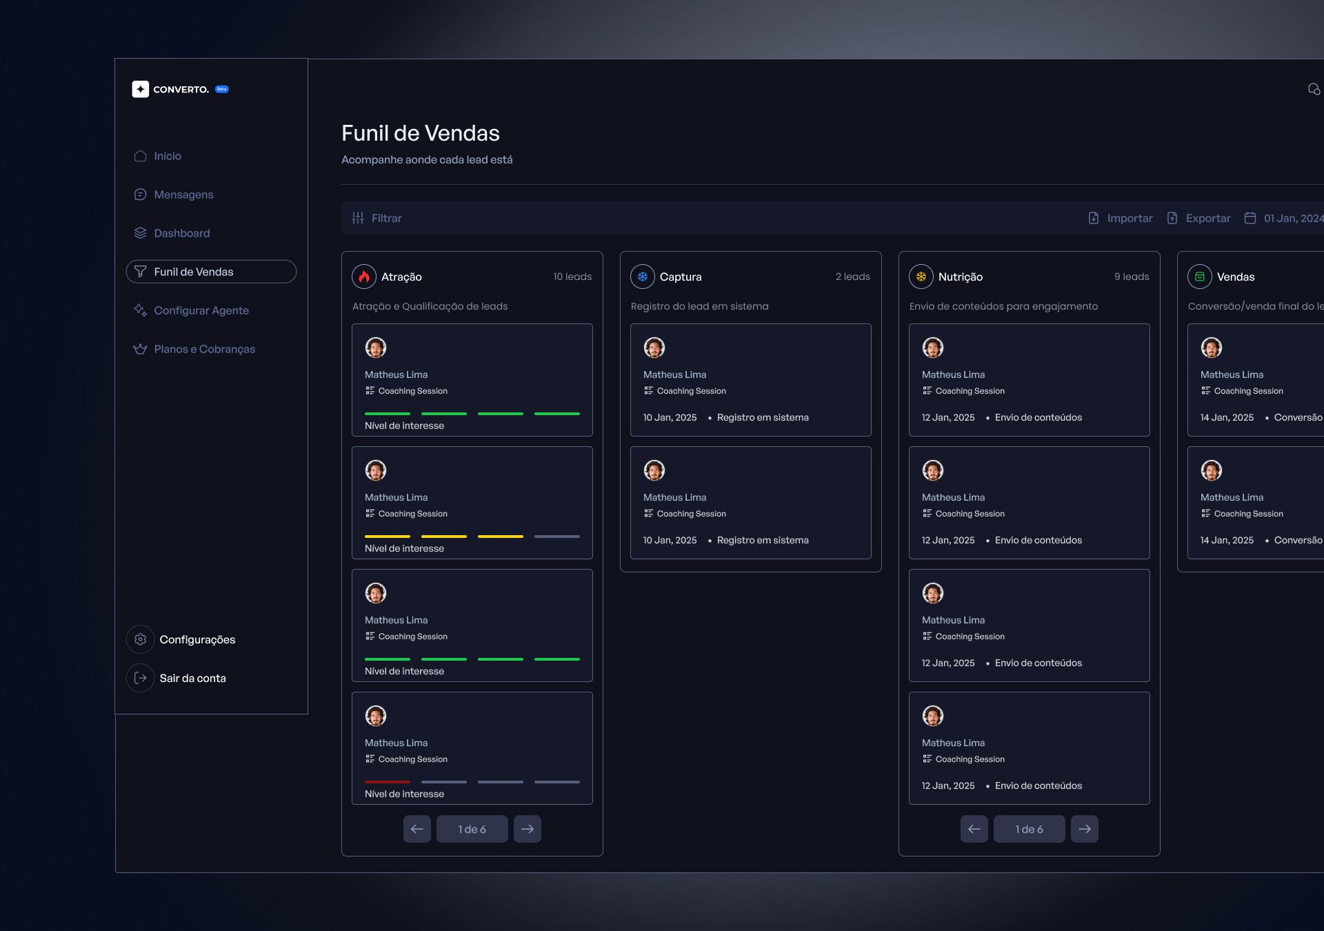
Task: Click the Sair da conta logout icon
Action: (x=141, y=678)
